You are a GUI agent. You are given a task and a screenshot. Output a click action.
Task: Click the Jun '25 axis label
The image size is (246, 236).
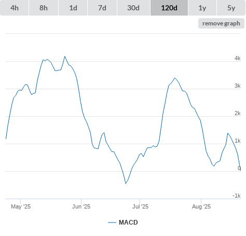[81, 206]
